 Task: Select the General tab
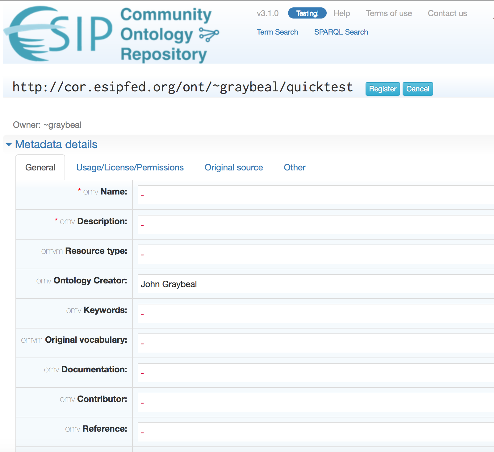tap(40, 167)
